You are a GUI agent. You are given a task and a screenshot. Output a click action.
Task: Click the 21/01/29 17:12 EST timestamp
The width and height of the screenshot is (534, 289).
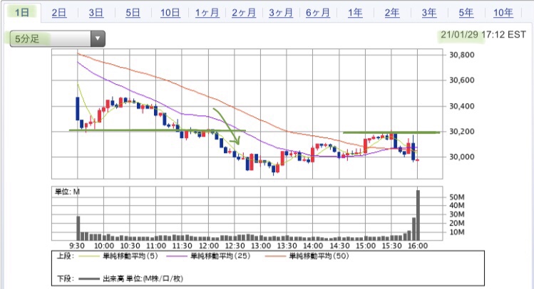coord(483,35)
